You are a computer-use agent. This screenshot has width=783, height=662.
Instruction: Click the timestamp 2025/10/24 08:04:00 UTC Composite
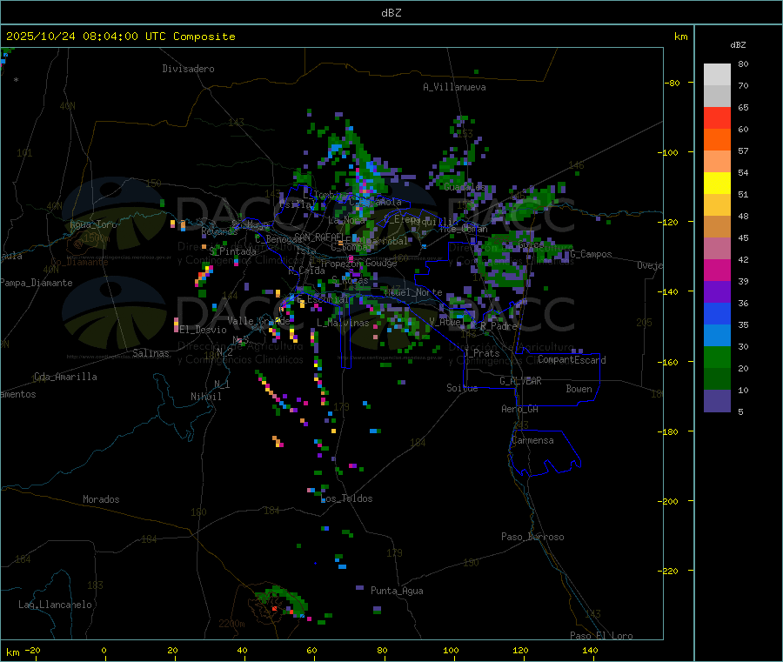120,37
